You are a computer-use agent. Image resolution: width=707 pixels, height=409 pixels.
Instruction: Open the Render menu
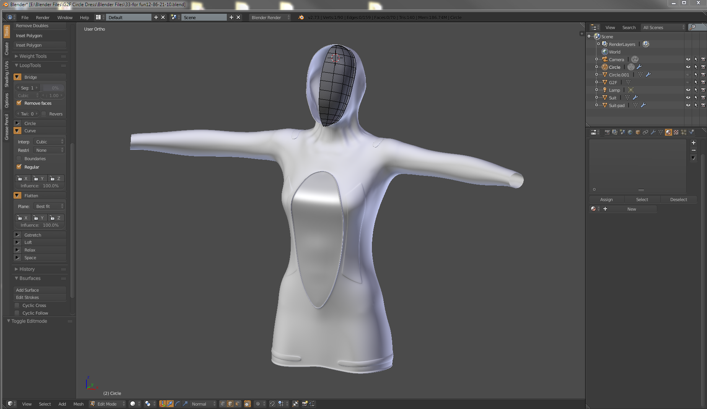pos(42,17)
